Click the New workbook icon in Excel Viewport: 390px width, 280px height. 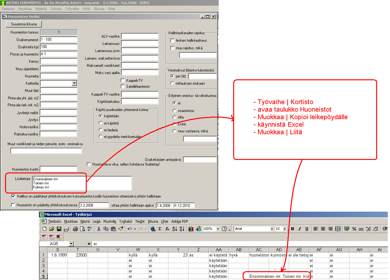pos(45,229)
